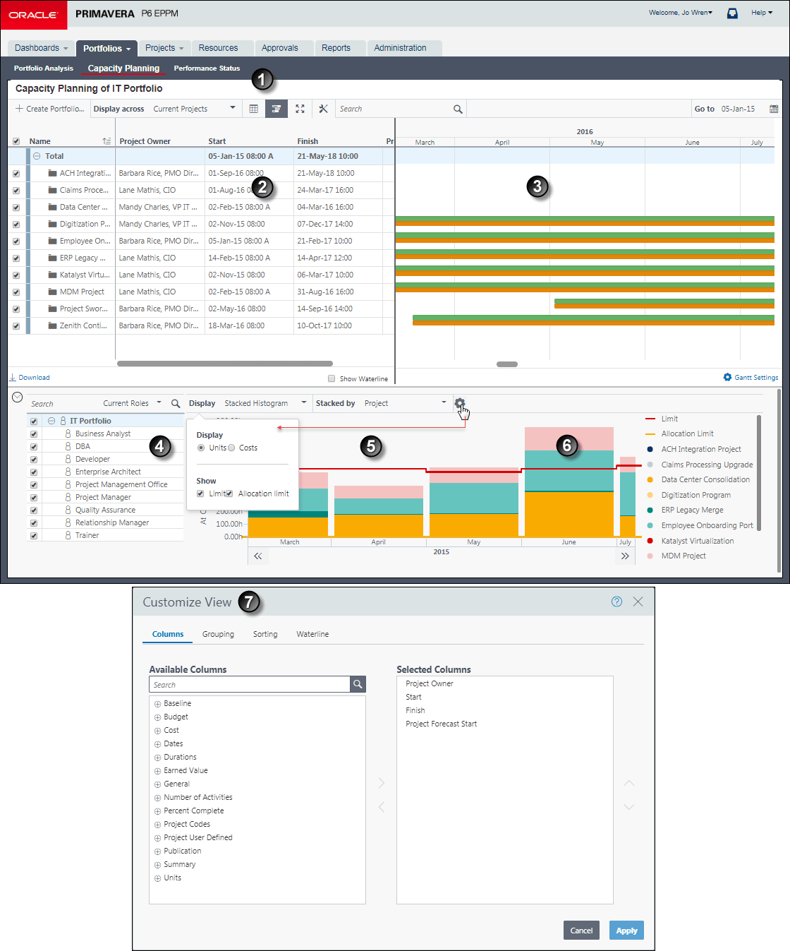This screenshot has width=790, height=951.
Task: Click the Katalyst Virtualization legend swatch
Action: coord(650,541)
